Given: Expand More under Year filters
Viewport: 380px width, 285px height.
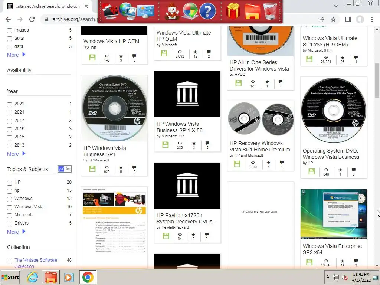Looking at the screenshot, I should tap(16, 154).
